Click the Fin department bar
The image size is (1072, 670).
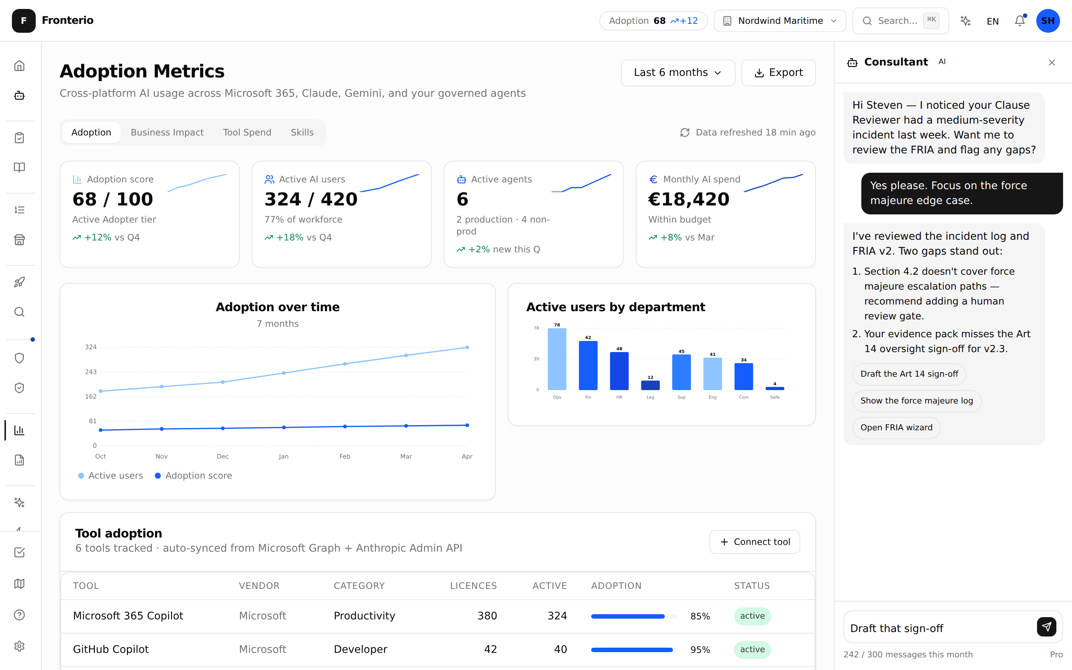tap(588, 366)
